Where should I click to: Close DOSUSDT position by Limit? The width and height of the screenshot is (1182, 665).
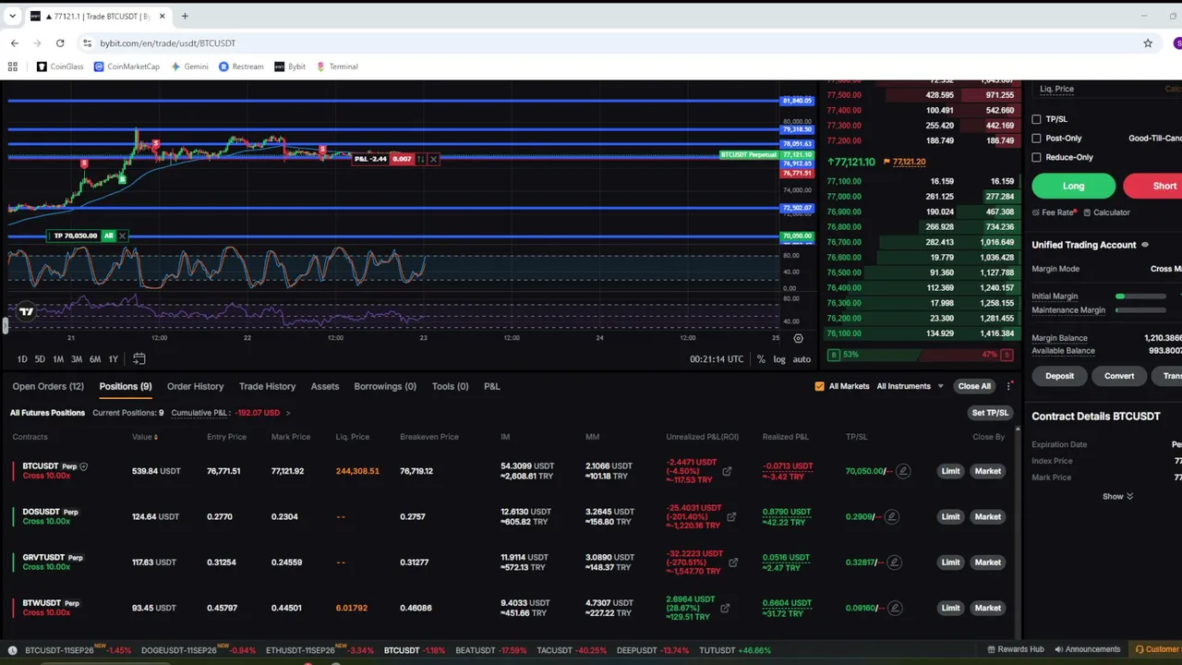tap(950, 516)
